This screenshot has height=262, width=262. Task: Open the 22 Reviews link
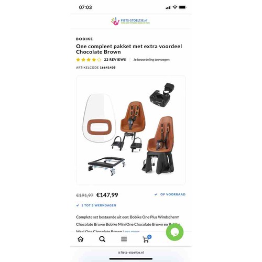[x=115, y=60]
